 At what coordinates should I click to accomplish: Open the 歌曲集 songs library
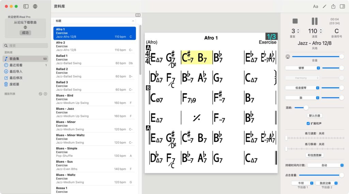click(25, 59)
